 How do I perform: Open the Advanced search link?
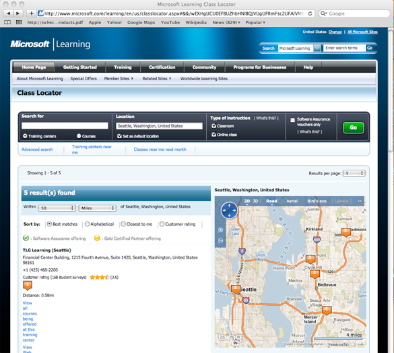(37, 150)
